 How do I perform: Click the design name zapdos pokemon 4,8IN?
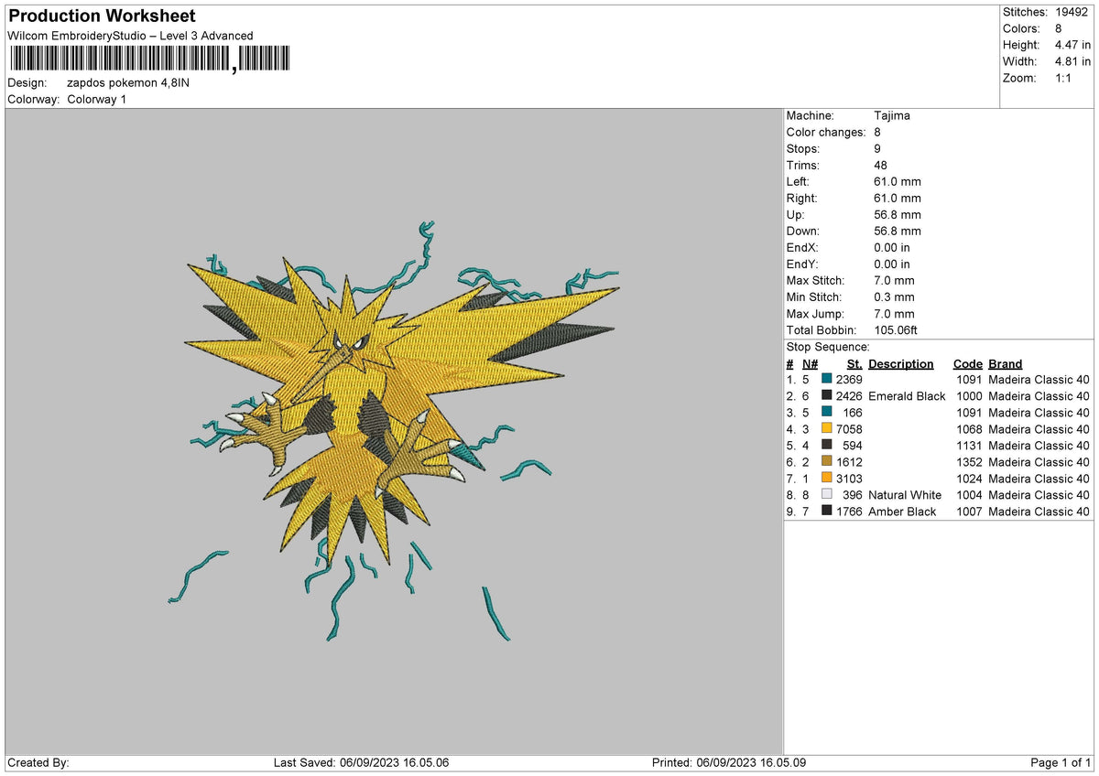[128, 82]
